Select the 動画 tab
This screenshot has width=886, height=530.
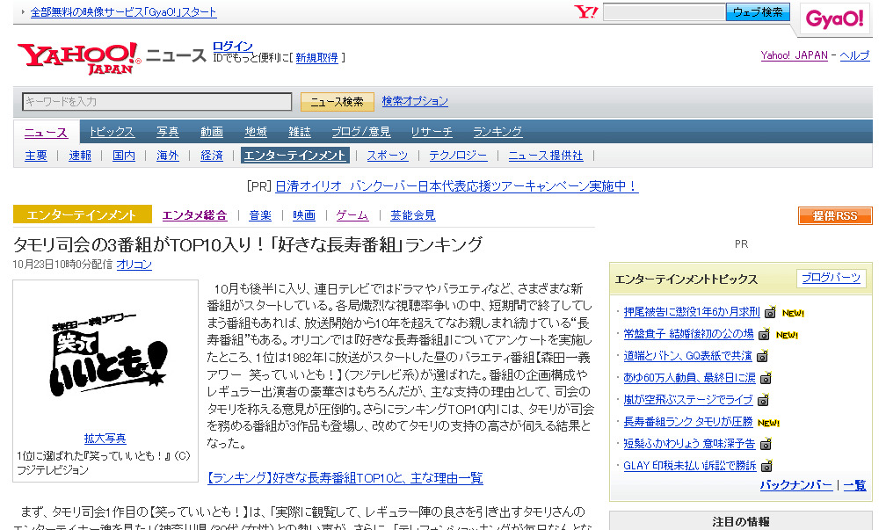tap(211, 132)
